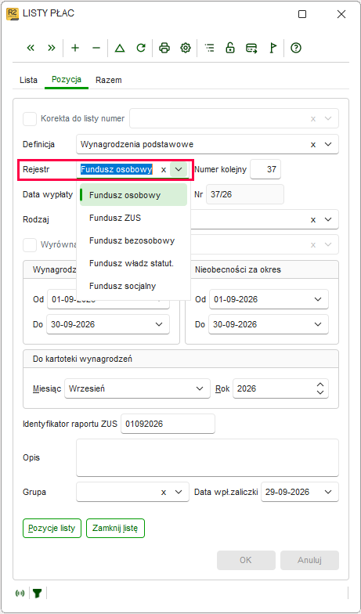This screenshot has height=614, width=361.
Task: Maximize the LISTY PŁAC window
Action: coord(302,14)
